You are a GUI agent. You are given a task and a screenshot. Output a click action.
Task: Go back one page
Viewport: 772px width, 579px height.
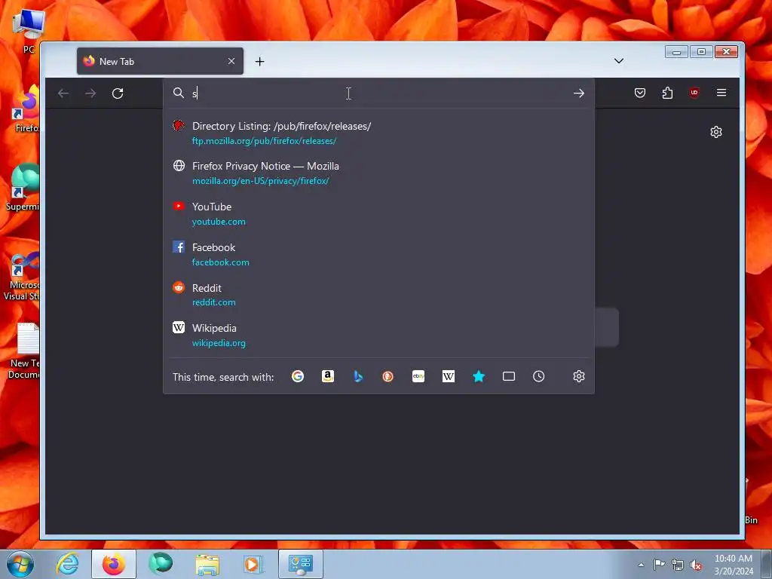(x=63, y=93)
